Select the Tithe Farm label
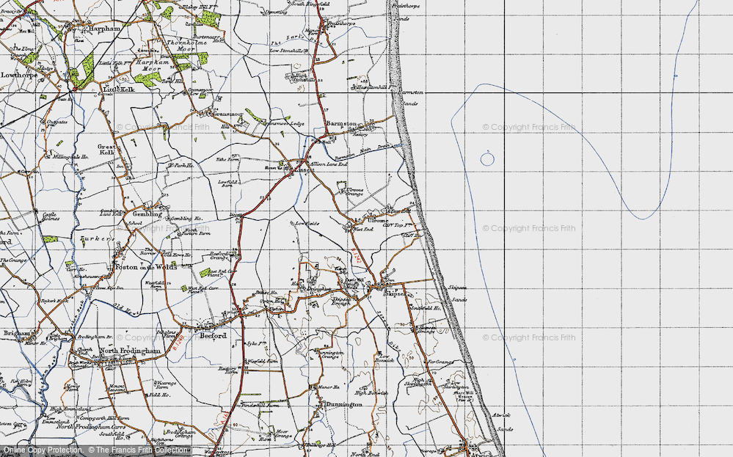 [227, 159]
